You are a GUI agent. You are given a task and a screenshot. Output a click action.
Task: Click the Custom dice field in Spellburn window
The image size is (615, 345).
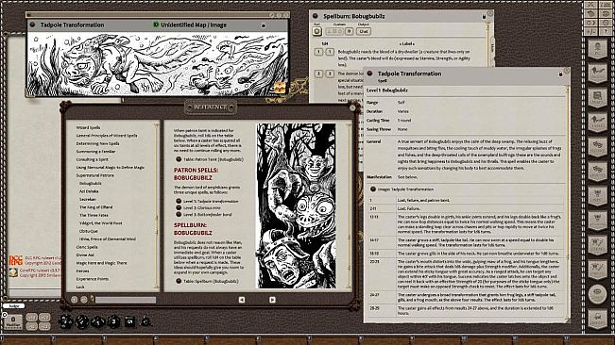coord(334,31)
